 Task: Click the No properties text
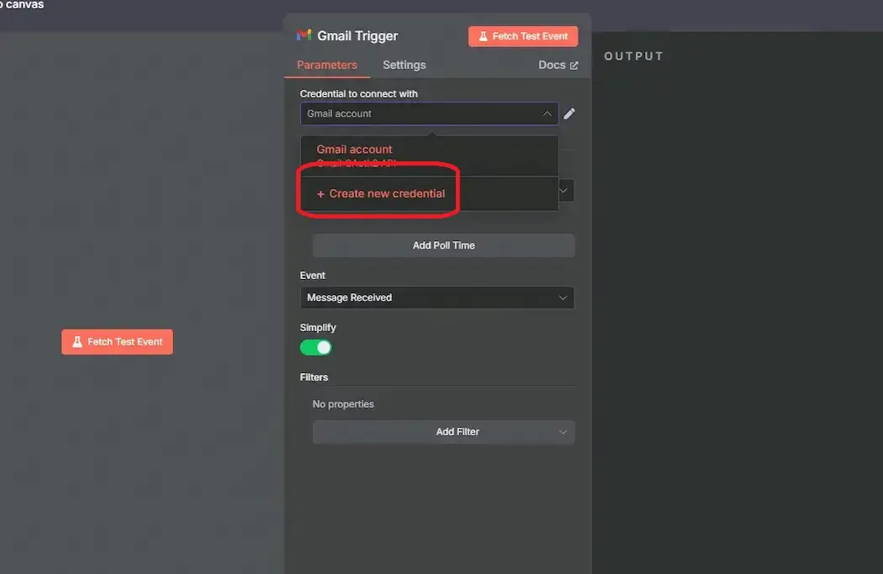(343, 404)
